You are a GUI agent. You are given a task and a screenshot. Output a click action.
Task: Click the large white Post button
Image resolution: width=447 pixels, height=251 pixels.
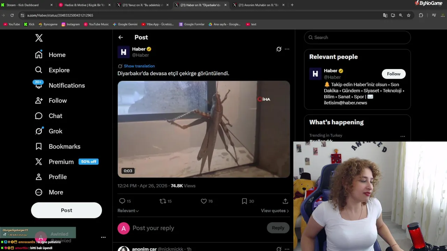[66, 210]
